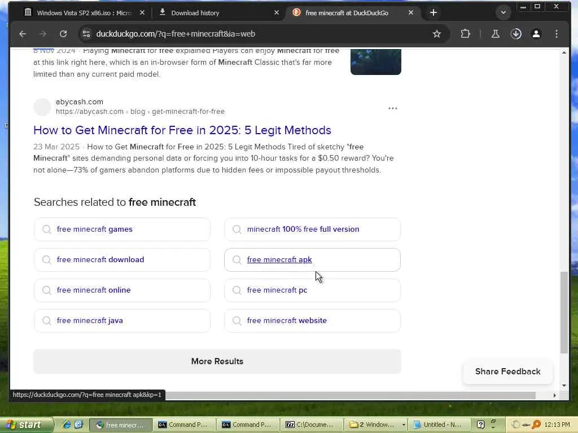Open the 7-Zip C:\Docume... taskbar window
Image resolution: width=578 pixels, height=433 pixels.
[312, 425]
